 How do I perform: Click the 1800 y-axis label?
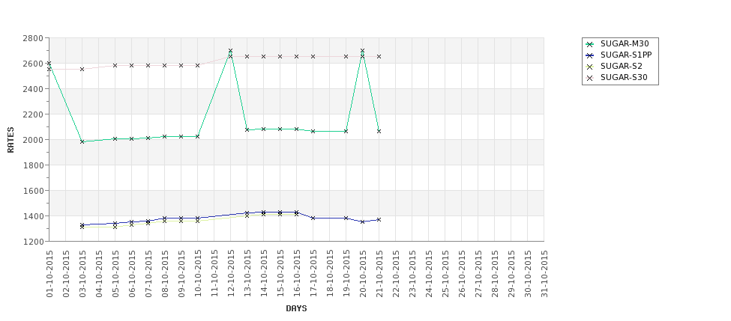(x=33, y=165)
